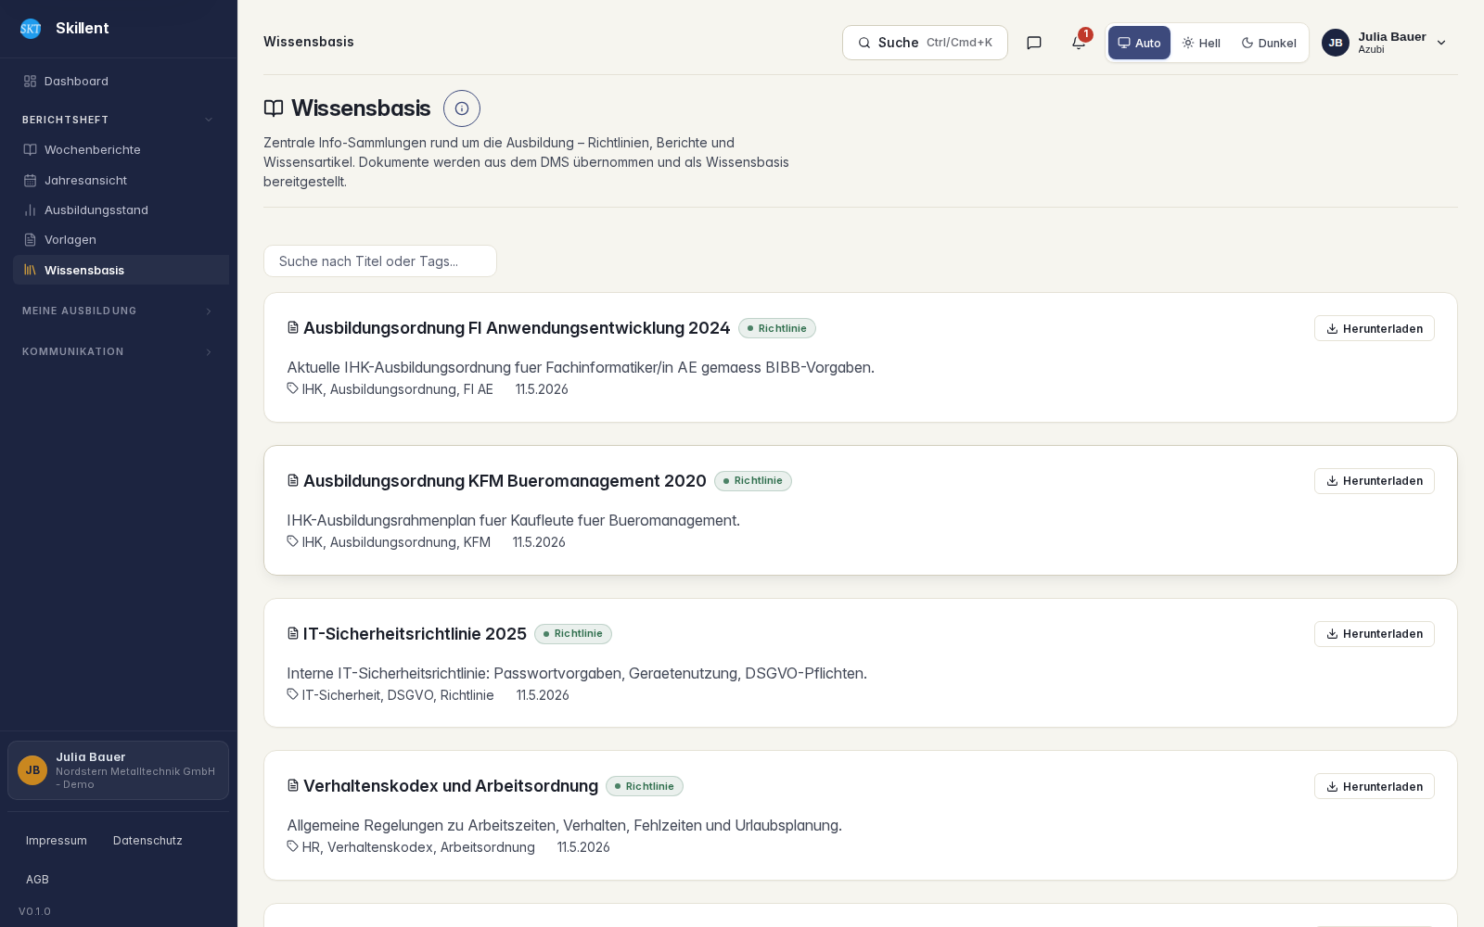Expand the Meine Ausbildung section
The width and height of the screenshot is (1484, 927).
click(118, 311)
